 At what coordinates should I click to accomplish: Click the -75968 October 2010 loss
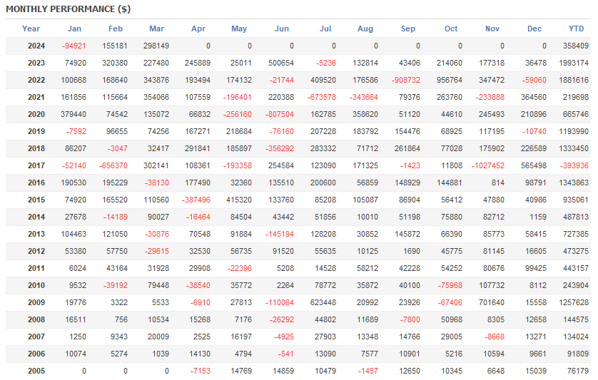450,285
